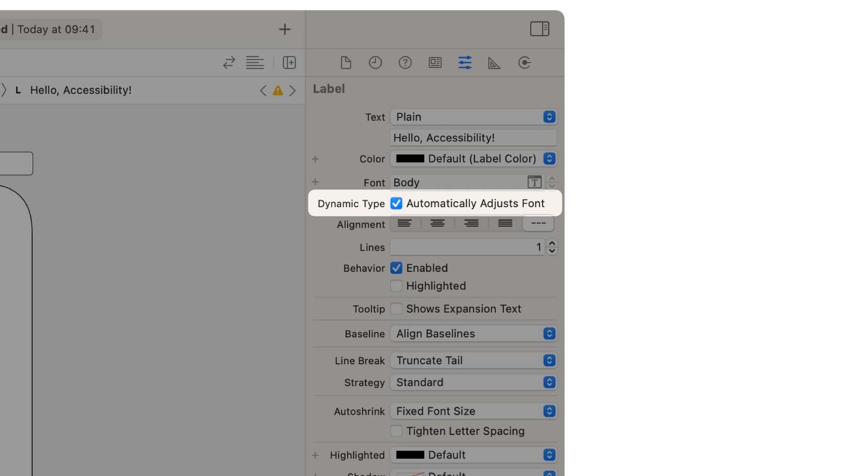Open the Connections inspector

point(524,62)
